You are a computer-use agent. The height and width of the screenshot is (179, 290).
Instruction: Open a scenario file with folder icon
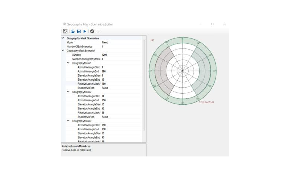coord(73,32)
